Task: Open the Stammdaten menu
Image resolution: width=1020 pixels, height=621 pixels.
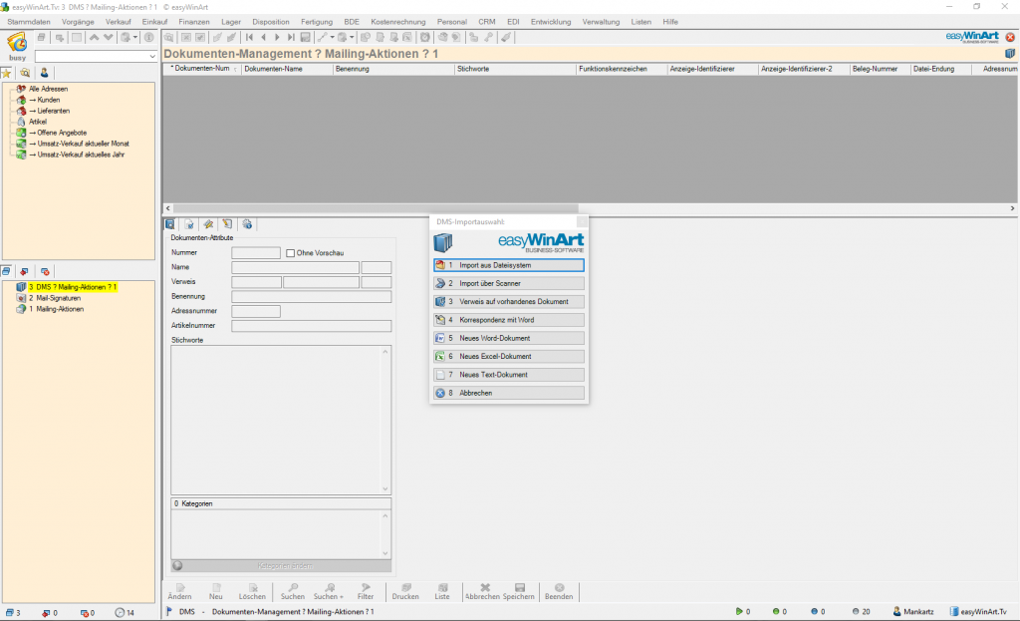Action: point(29,20)
